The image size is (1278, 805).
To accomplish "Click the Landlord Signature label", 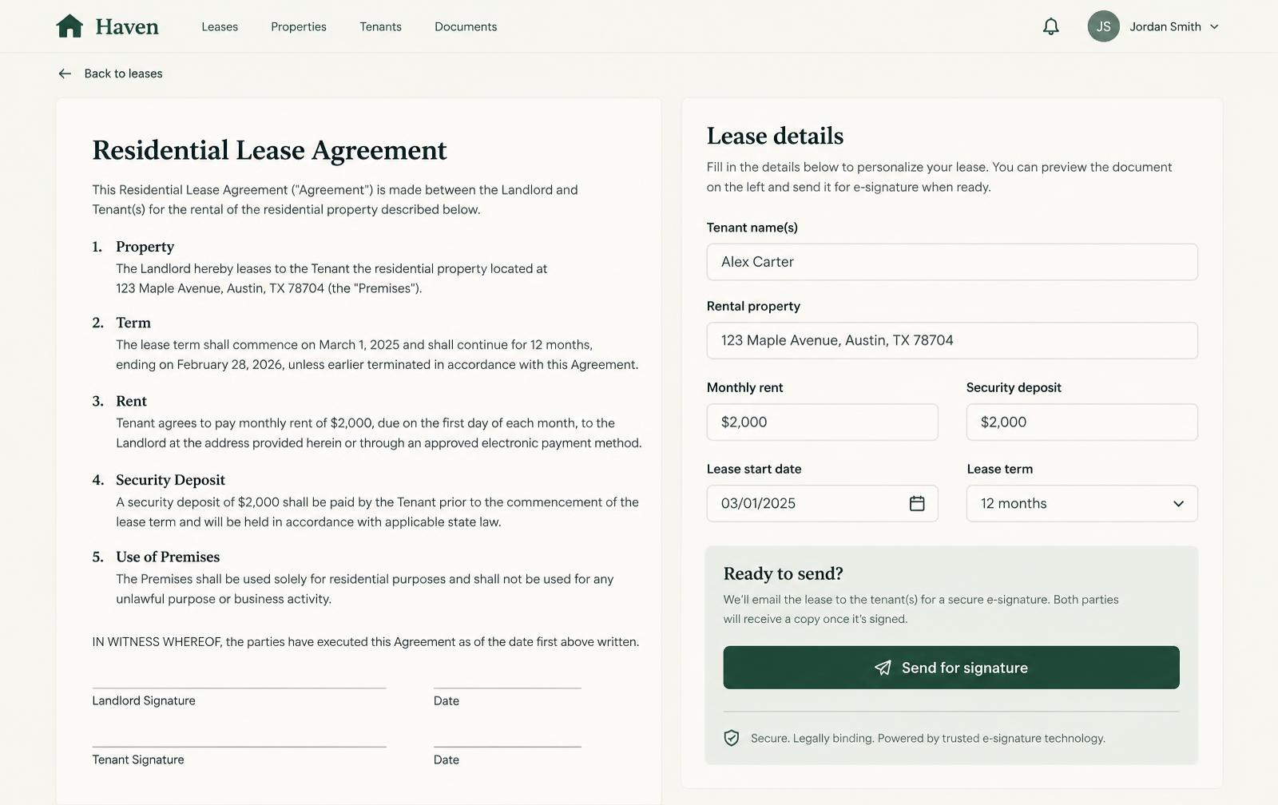I will tap(144, 700).
